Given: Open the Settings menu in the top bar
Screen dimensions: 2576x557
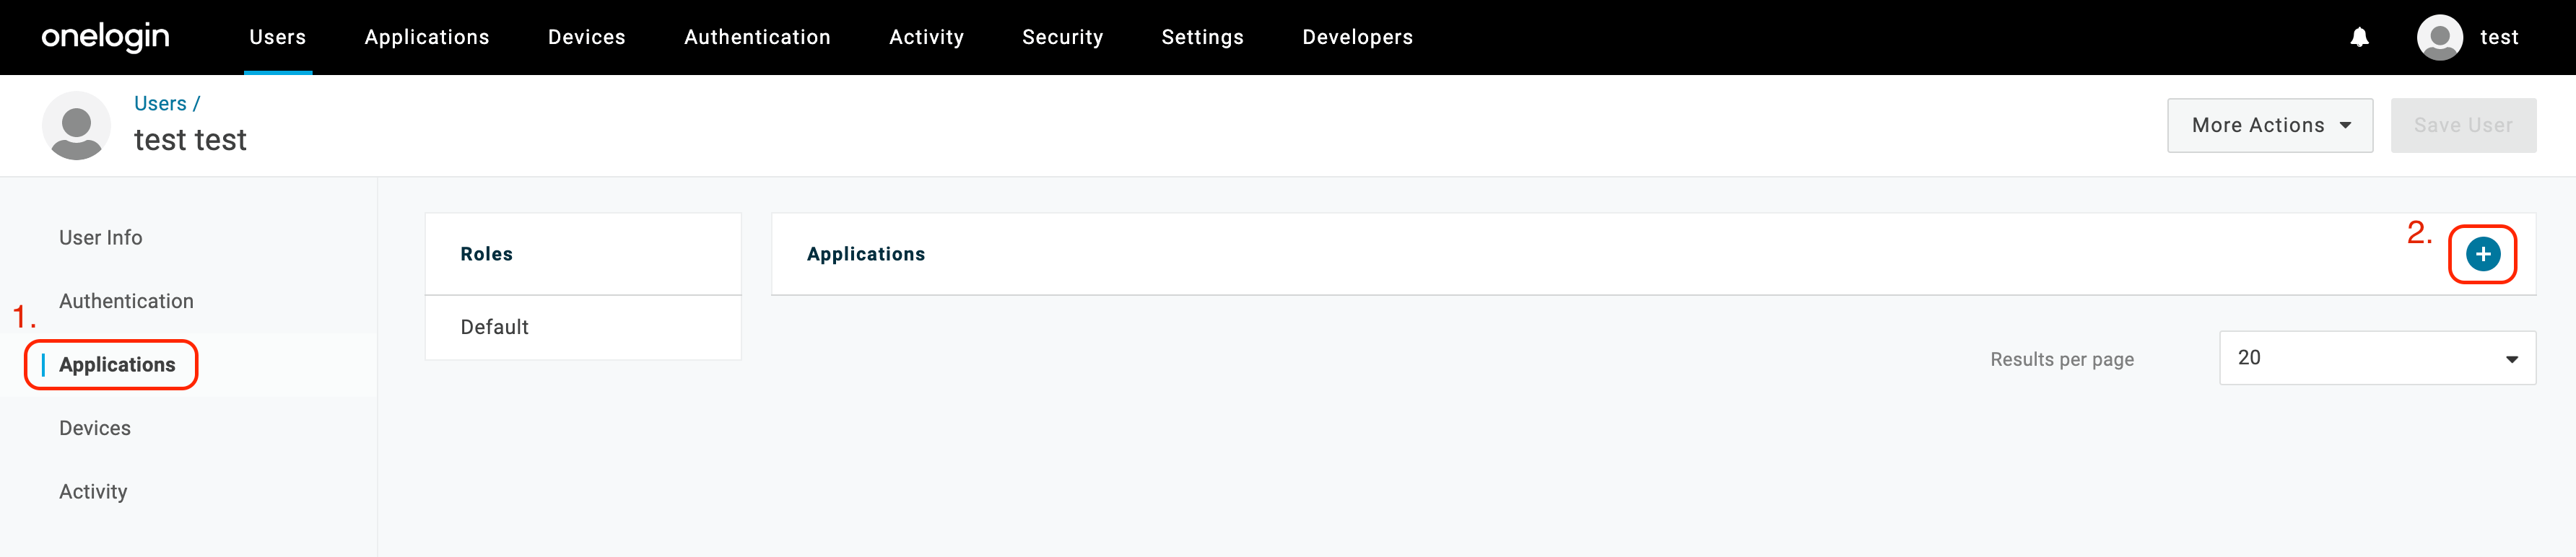Looking at the screenshot, I should click(x=1202, y=37).
